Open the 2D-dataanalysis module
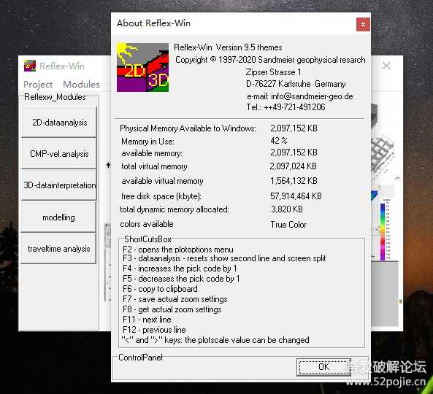This screenshot has width=433, height=394. point(59,123)
